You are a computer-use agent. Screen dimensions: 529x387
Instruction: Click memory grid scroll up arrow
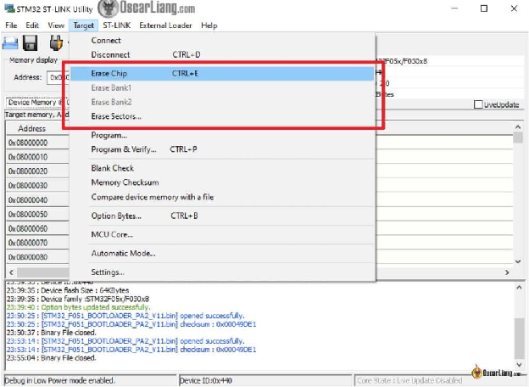[x=518, y=127]
